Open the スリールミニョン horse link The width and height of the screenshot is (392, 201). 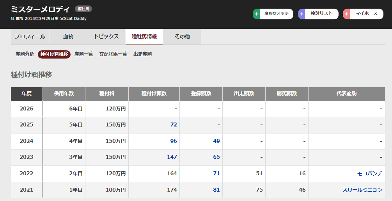coord(362,190)
